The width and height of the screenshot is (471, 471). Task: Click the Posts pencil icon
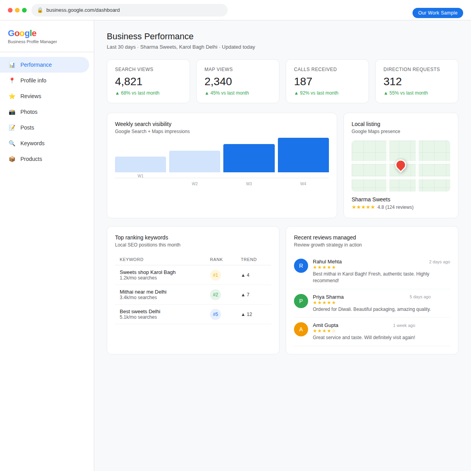click(12, 128)
